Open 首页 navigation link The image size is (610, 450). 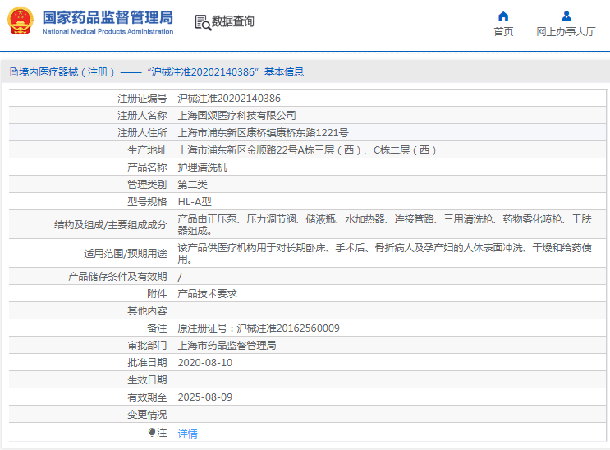[x=503, y=31]
